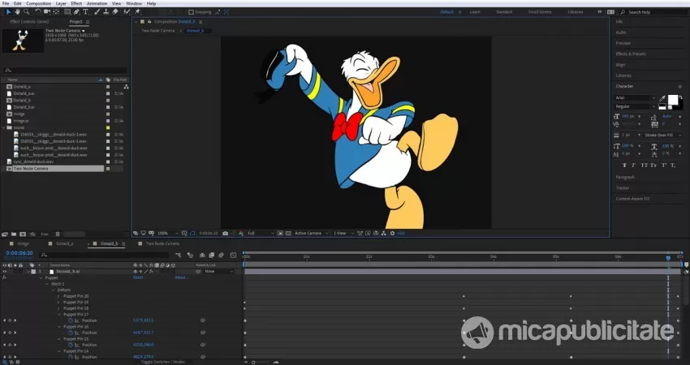This screenshot has width=690, height=365.
Task: Collapse the Mesh 1 group
Action: tap(47, 284)
